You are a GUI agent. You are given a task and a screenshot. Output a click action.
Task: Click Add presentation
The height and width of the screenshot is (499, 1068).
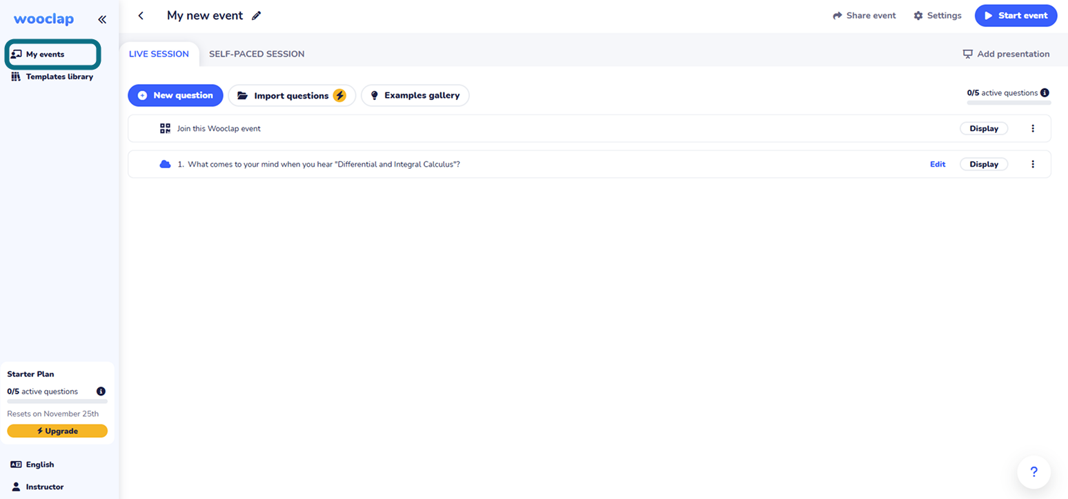1006,54
